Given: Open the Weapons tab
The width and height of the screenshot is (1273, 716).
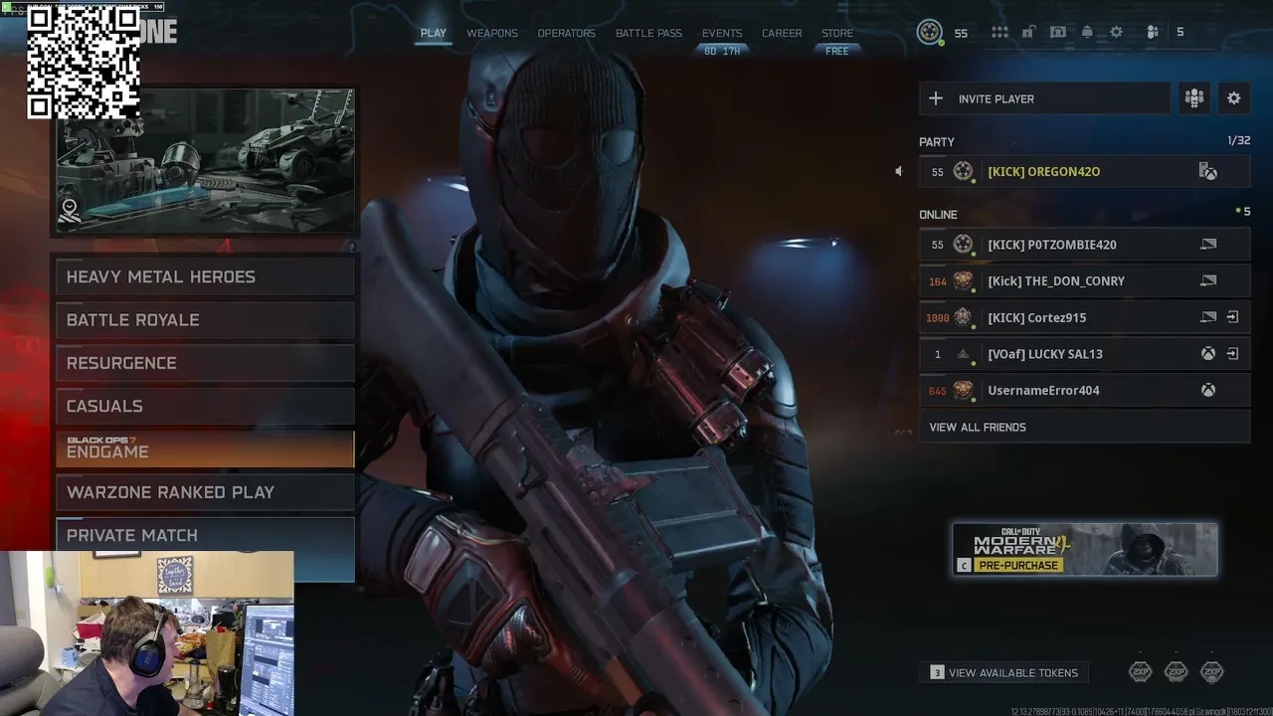Looking at the screenshot, I should [x=492, y=33].
